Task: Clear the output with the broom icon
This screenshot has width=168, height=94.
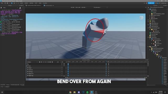Action: pos(20,8)
